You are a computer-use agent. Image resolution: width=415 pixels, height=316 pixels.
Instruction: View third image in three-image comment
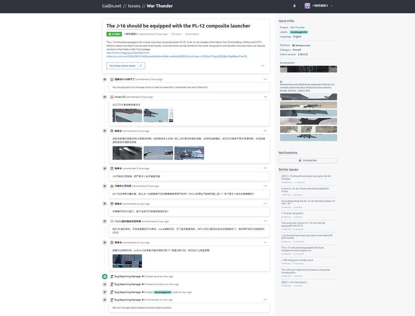189,153
